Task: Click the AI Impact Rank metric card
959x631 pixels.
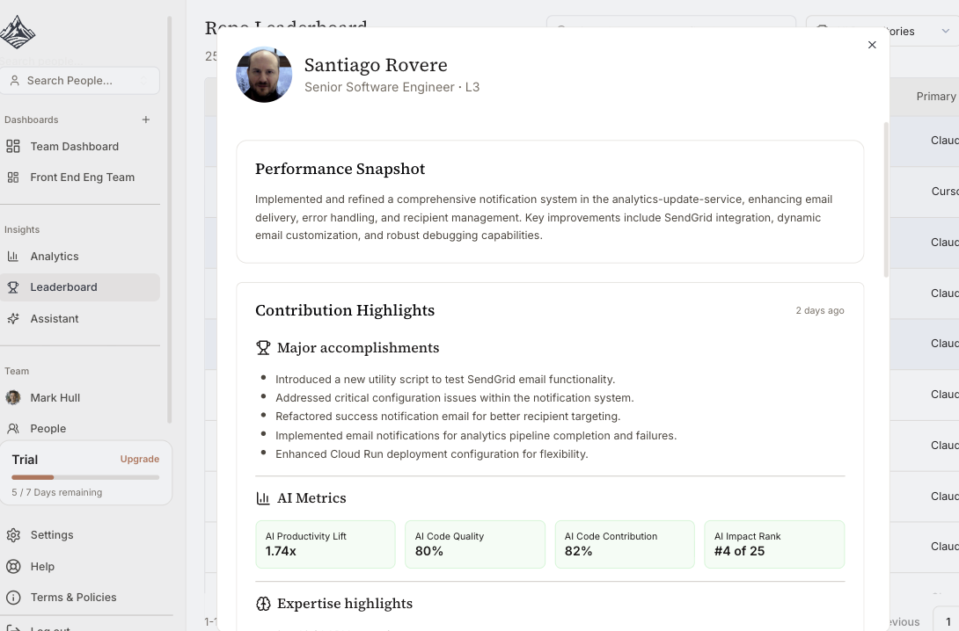Action: (x=773, y=544)
